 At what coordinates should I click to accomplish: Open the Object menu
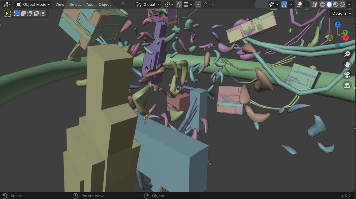[105, 5]
